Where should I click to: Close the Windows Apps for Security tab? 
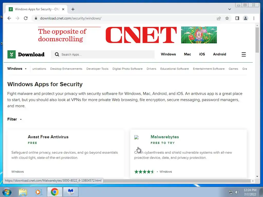(x=63, y=9)
